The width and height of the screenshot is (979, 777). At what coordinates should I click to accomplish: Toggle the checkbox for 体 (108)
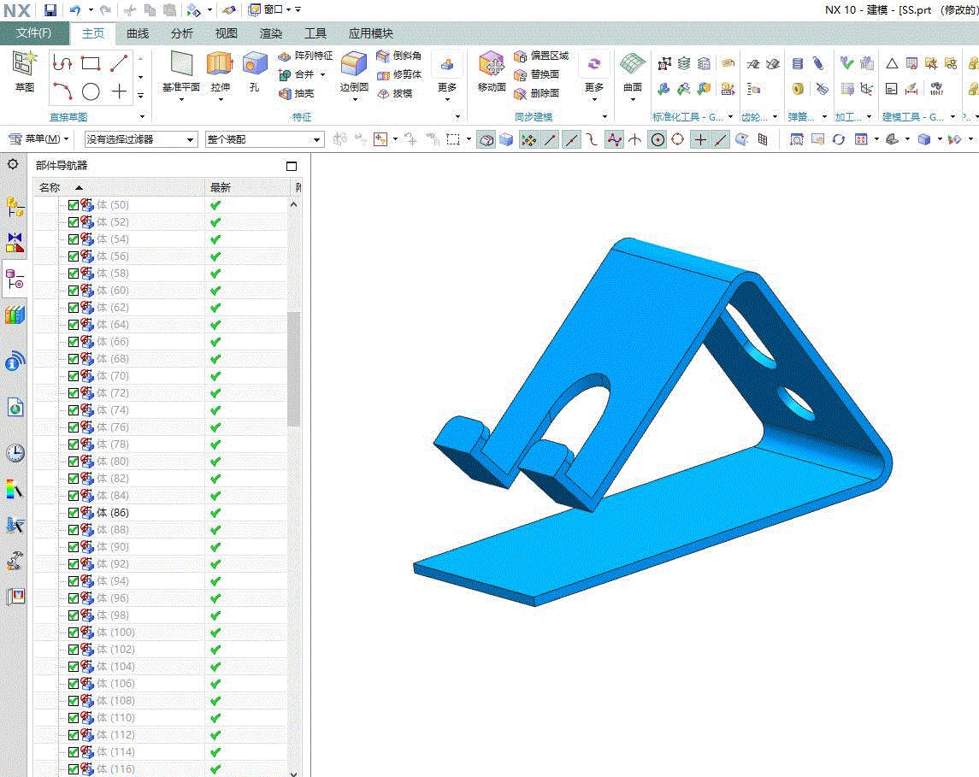73,700
